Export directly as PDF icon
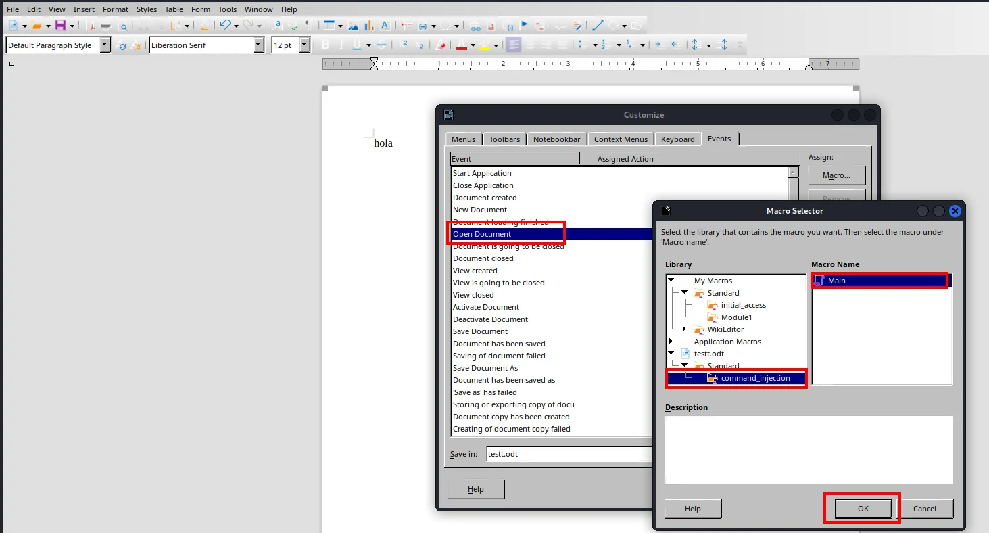This screenshot has width=989, height=533. click(x=91, y=26)
